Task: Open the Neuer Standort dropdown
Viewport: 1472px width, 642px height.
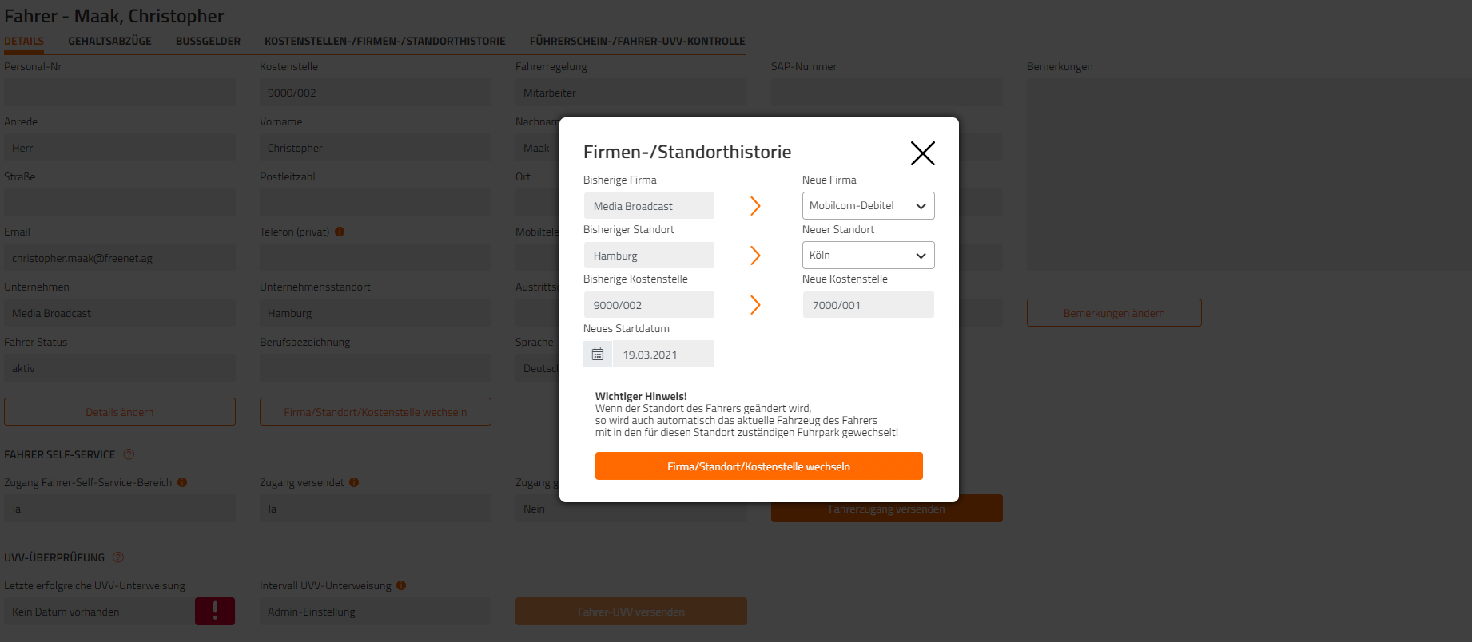Action: 868,255
